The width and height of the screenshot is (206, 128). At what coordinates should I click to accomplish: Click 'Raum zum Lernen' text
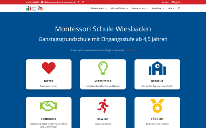click(x=49, y=86)
